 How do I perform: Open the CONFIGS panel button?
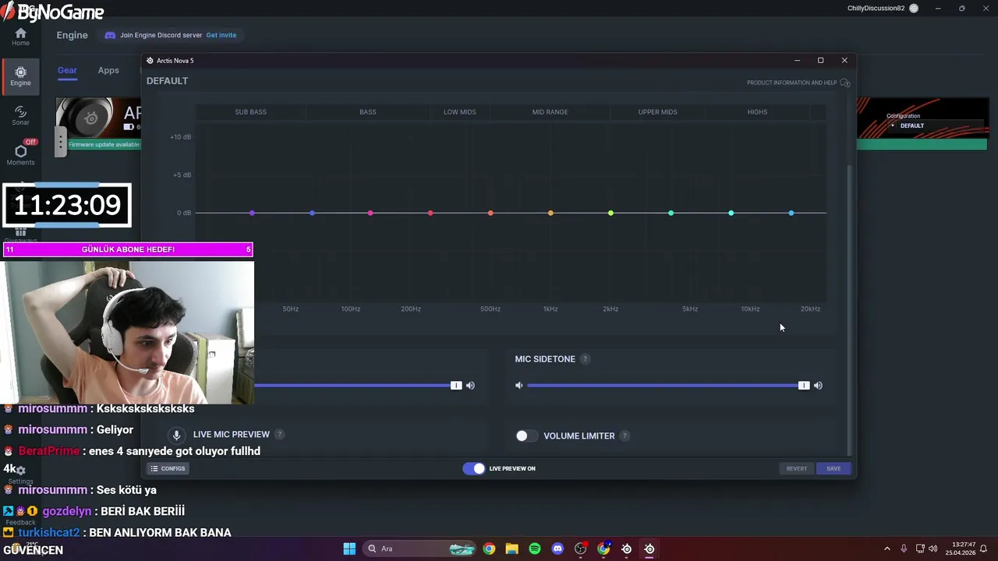tap(168, 468)
